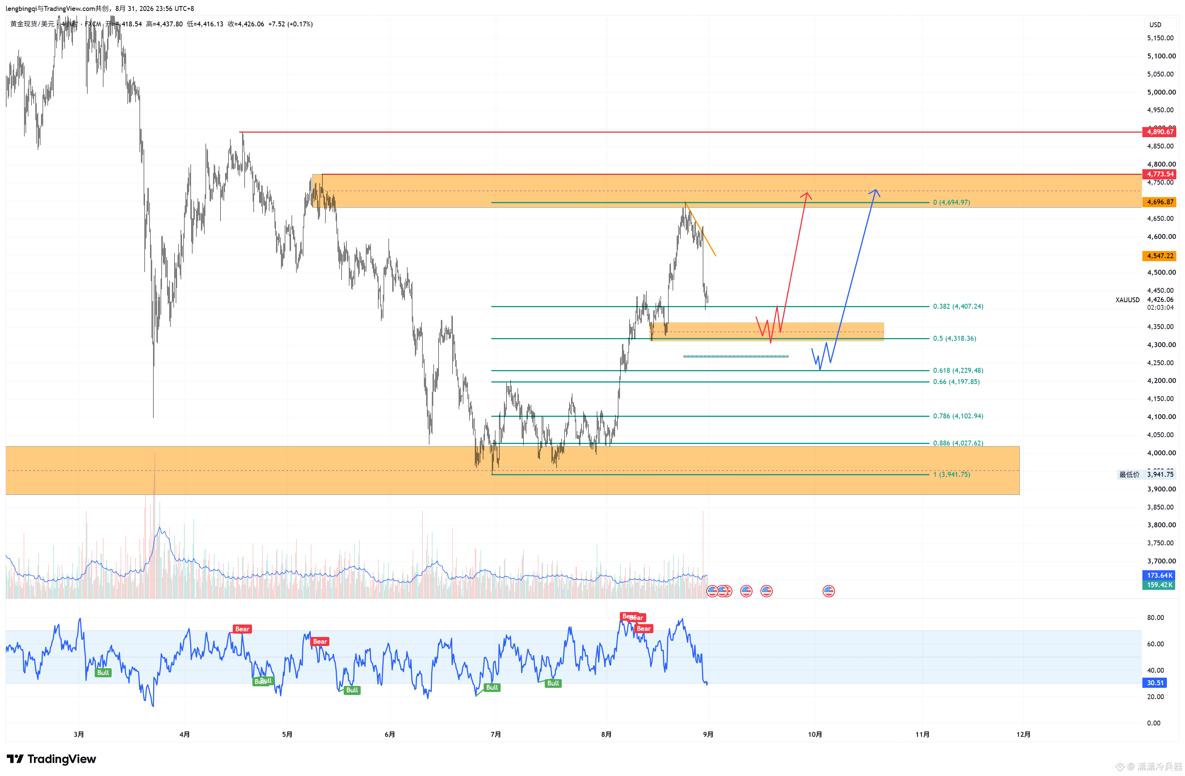
Task: Select the RSI Bear label in mid-May
Action: tap(320, 641)
